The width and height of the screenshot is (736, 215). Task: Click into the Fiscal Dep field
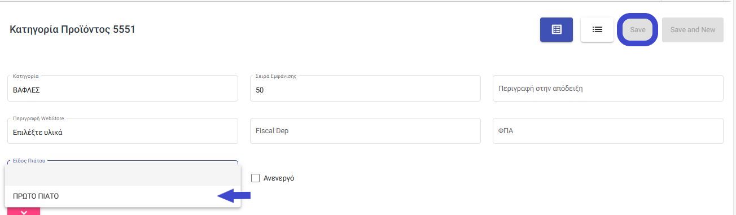click(x=365, y=131)
